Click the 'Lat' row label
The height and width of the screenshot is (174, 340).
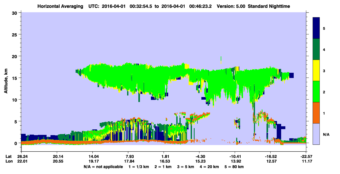(x=9, y=157)
